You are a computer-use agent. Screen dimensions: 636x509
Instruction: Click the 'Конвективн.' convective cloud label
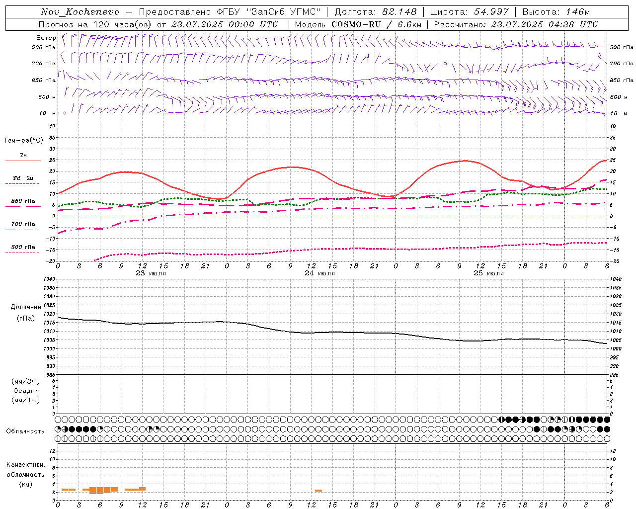point(25,465)
